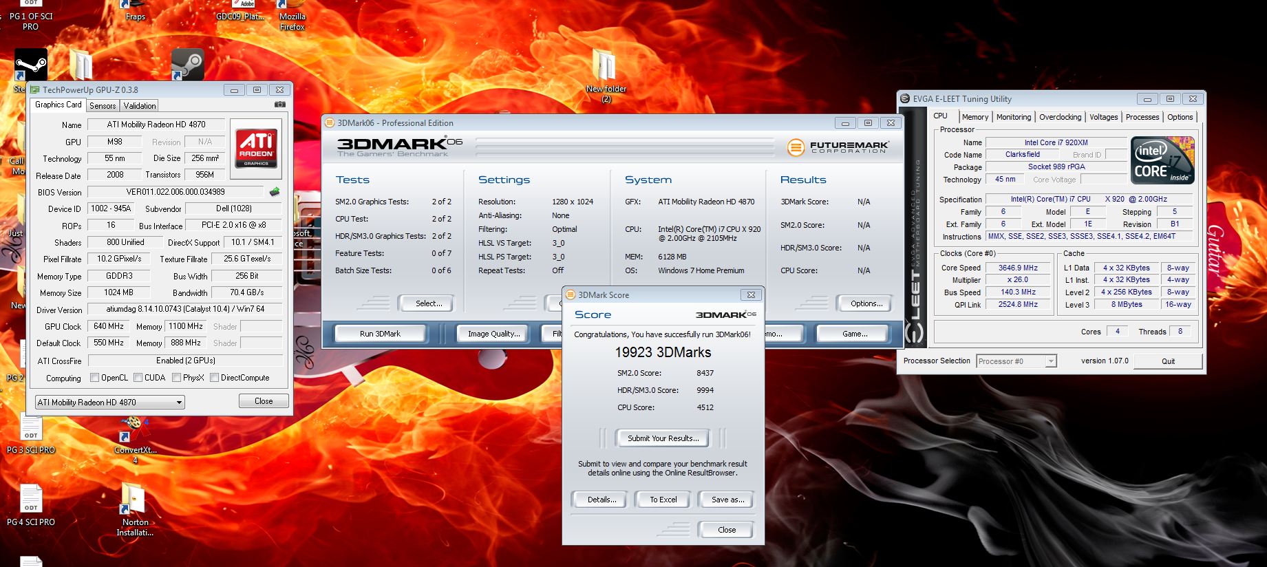This screenshot has width=1267, height=567.
Task: Switch to the Sensors tab in GPU-Z
Action: (103, 106)
